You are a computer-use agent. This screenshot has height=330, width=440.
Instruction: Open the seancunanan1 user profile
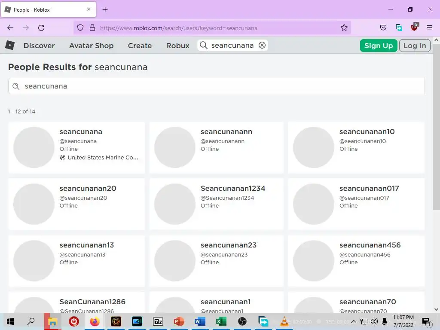[x=225, y=302]
